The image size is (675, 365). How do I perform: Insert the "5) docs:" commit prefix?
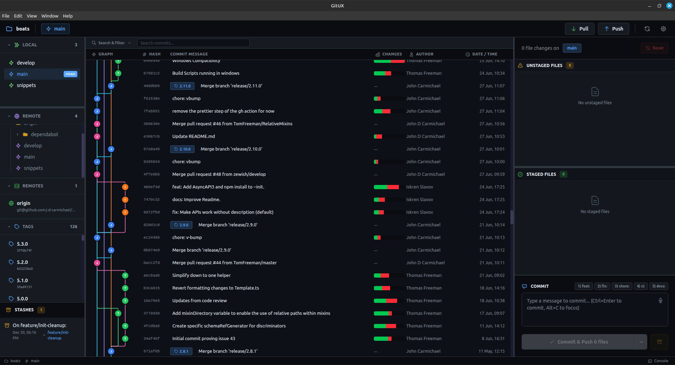658,286
